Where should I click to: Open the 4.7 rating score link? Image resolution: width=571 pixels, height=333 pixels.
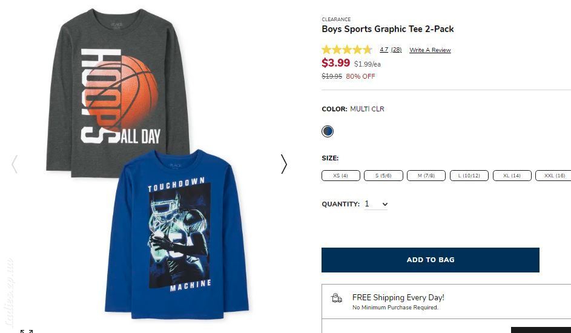pyautogui.click(x=384, y=50)
